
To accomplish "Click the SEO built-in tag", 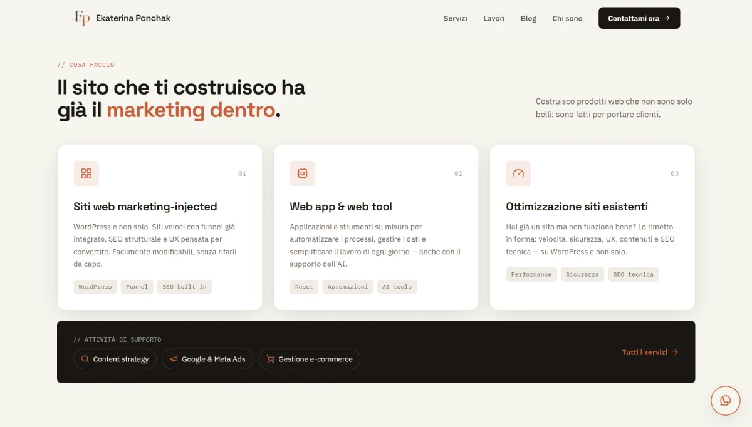I will pos(184,287).
